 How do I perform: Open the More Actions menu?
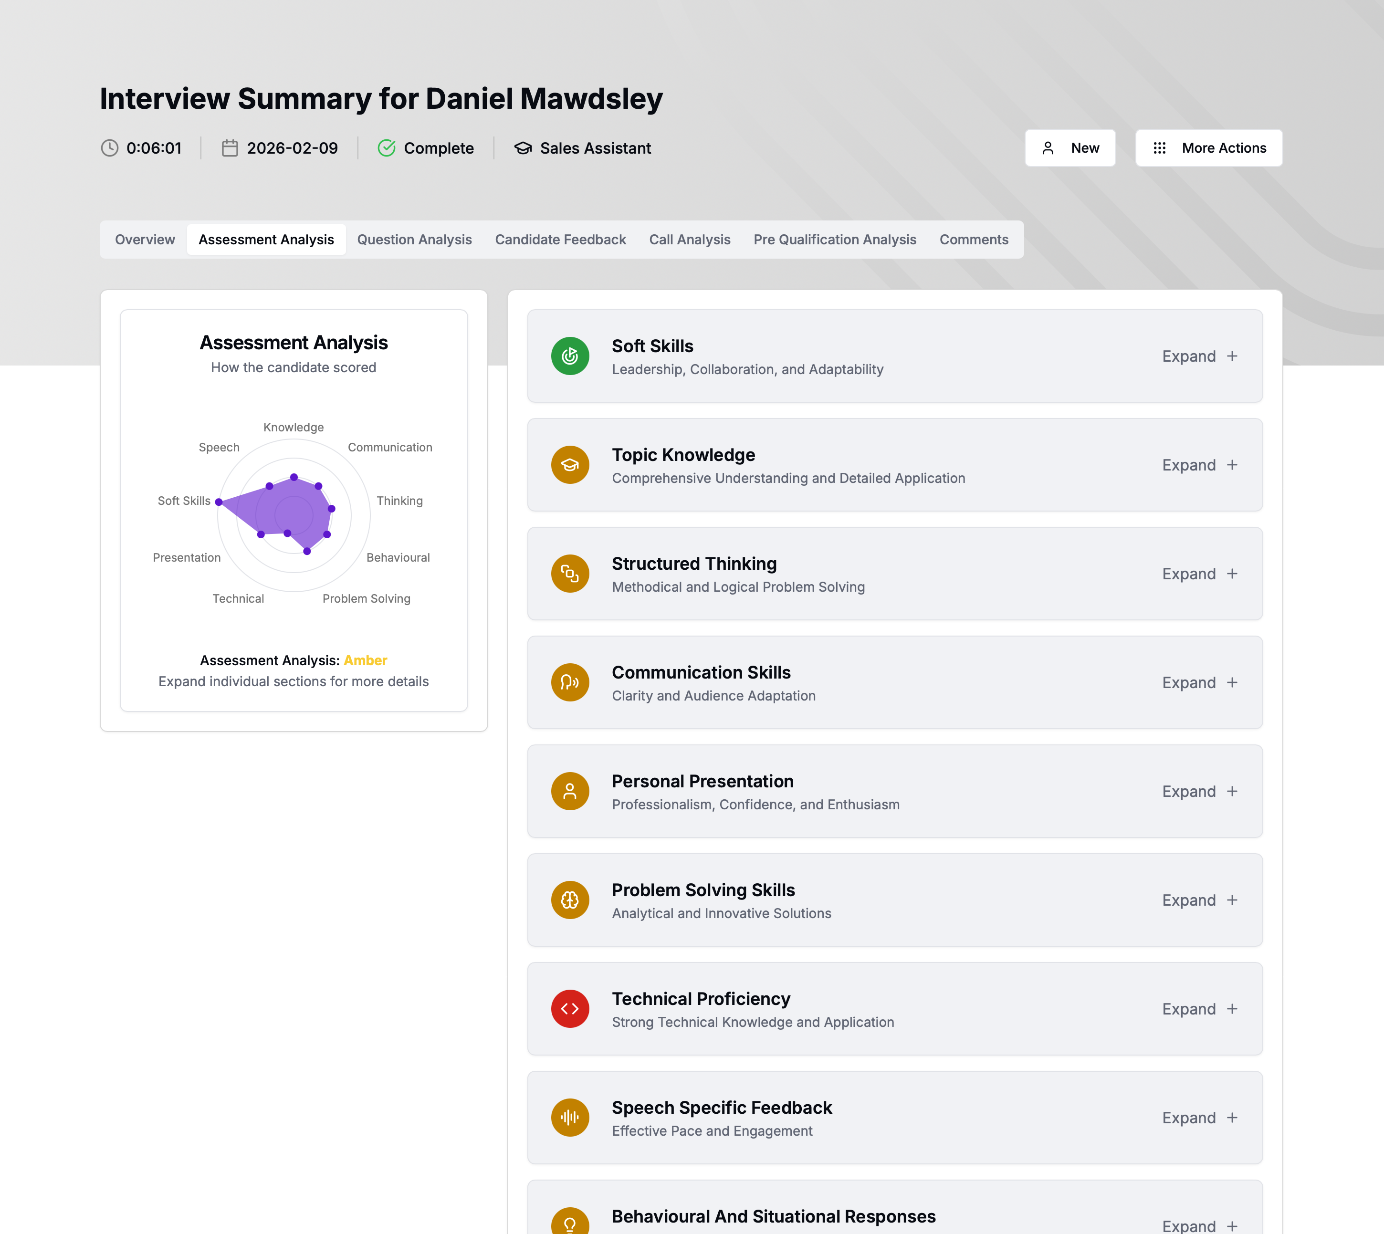pos(1208,148)
